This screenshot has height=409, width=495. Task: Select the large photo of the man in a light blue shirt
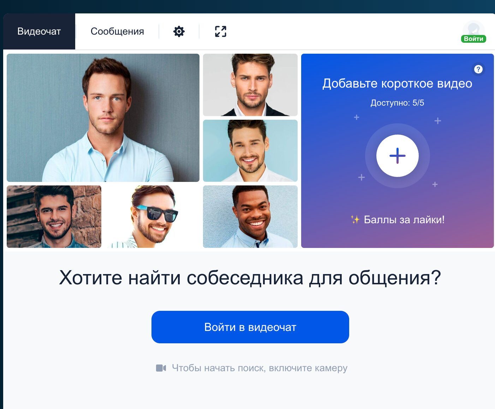point(103,118)
